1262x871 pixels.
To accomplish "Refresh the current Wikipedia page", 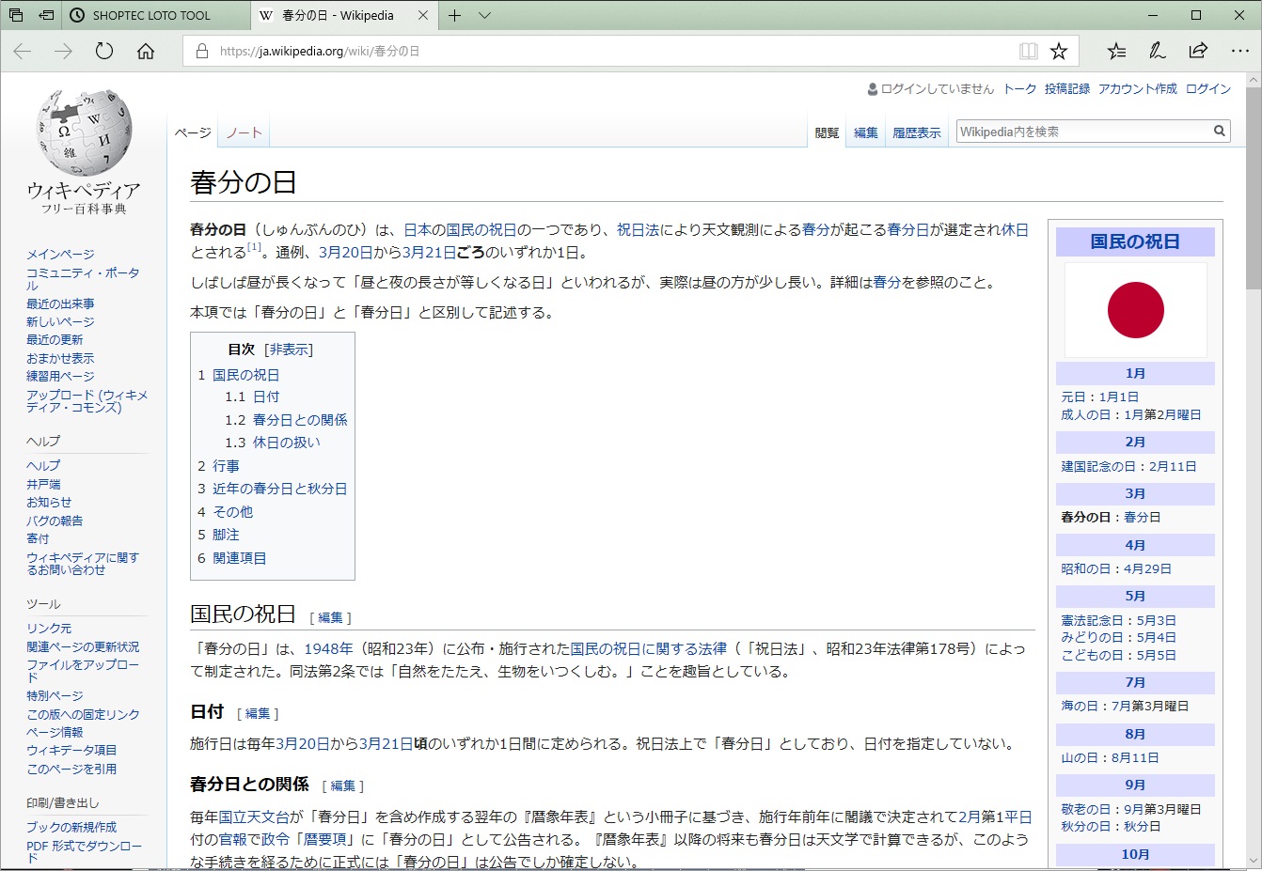I will [104, 51].
